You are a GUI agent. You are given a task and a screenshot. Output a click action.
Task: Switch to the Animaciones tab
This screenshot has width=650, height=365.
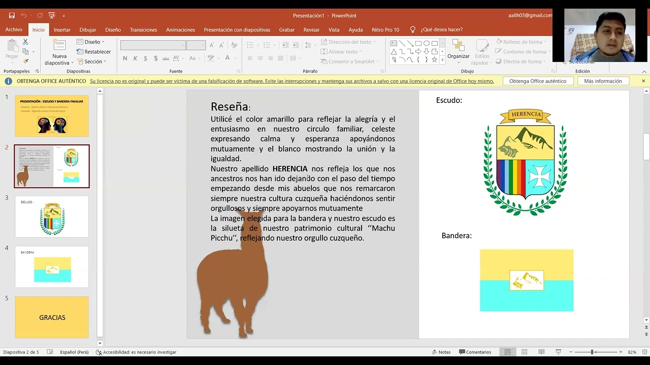[180, 29]
